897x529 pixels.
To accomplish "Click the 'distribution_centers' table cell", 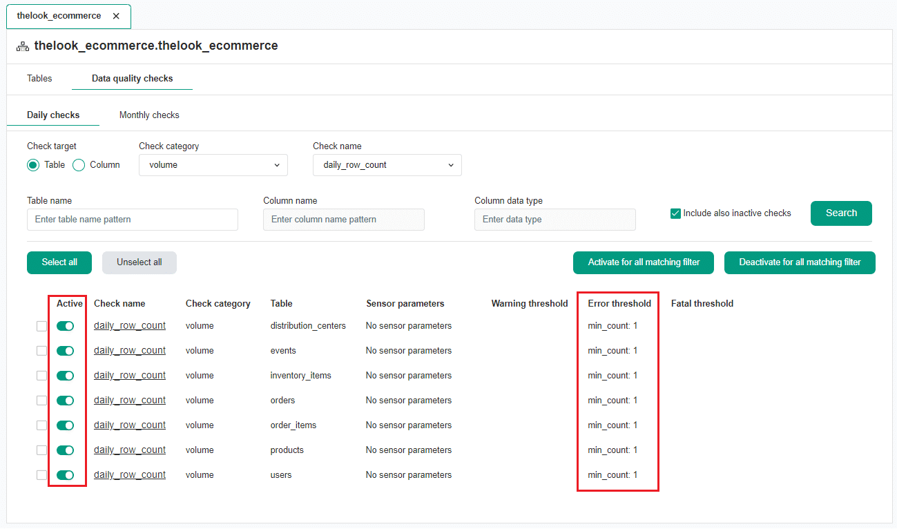I will (x=308, y=326).
